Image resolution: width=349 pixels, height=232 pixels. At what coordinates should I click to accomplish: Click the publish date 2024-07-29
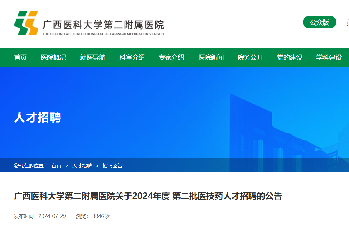52,216
